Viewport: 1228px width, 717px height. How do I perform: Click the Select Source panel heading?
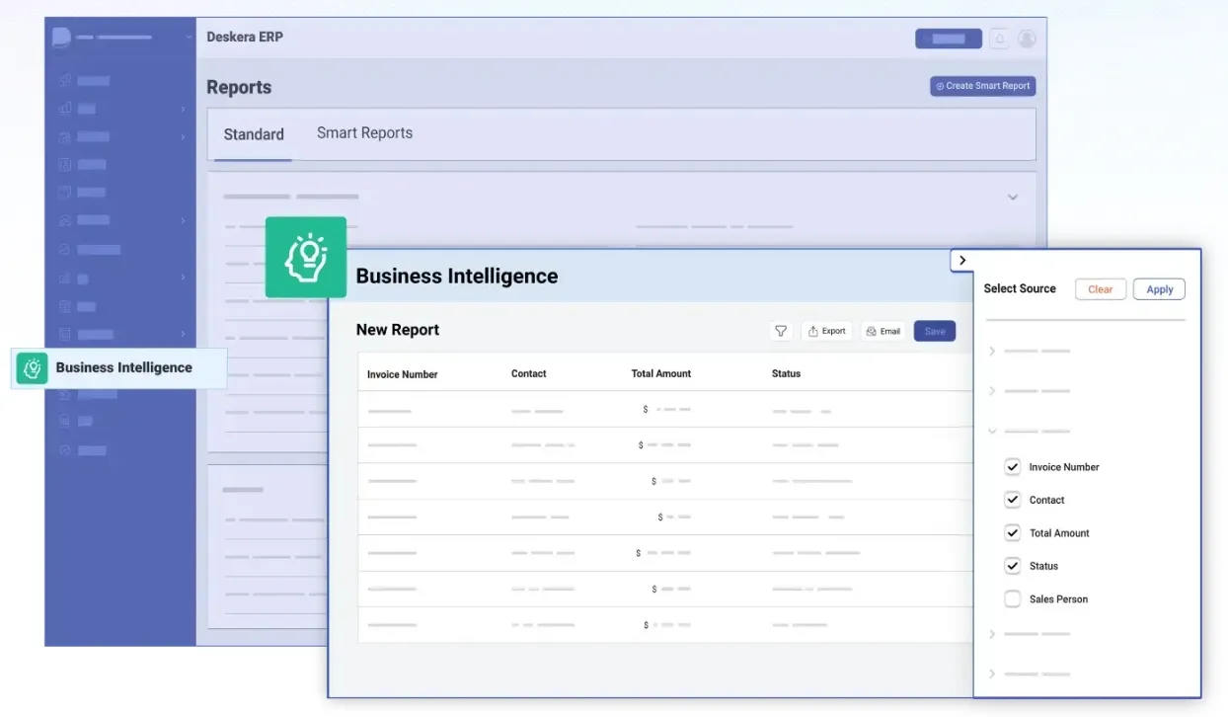[1020, 288]
